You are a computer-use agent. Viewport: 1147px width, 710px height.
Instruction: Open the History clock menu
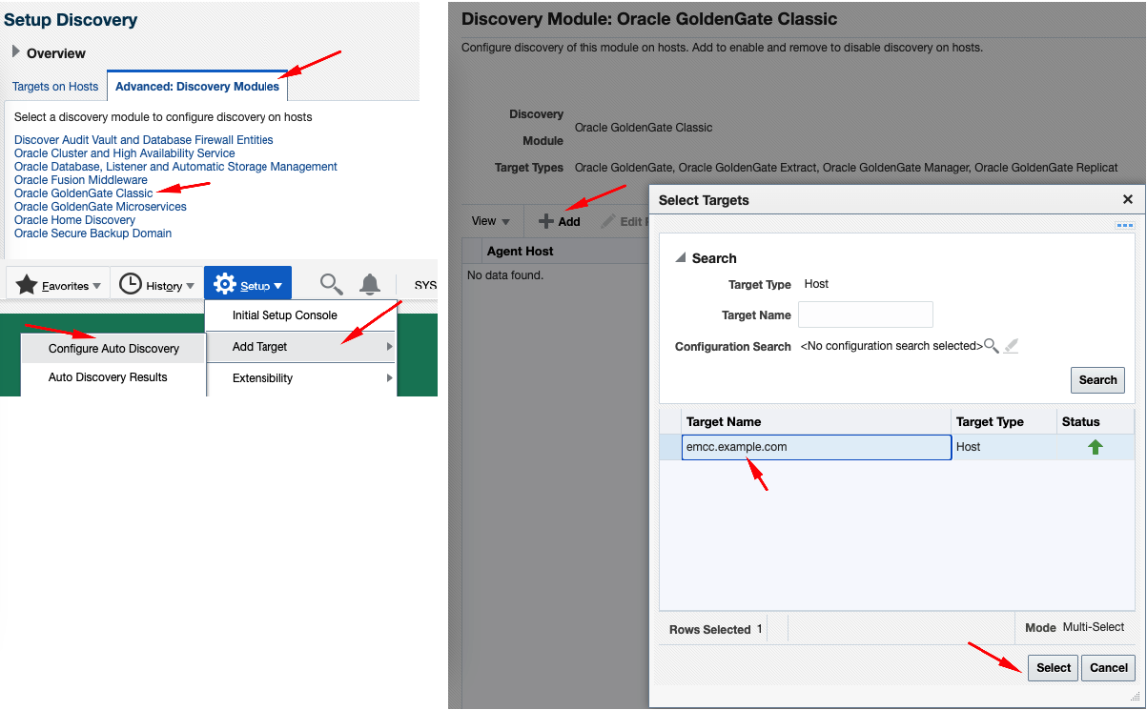pyautogui.click(x=156, y=285)
